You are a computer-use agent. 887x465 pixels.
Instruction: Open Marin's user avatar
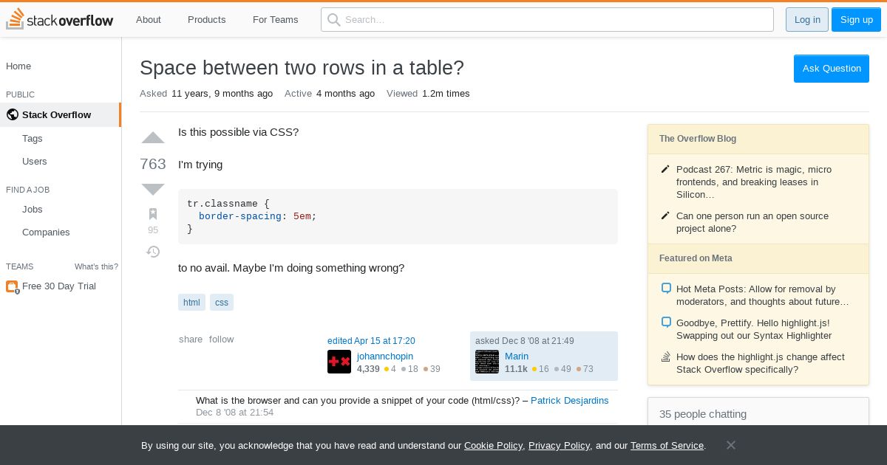(487, 362)
